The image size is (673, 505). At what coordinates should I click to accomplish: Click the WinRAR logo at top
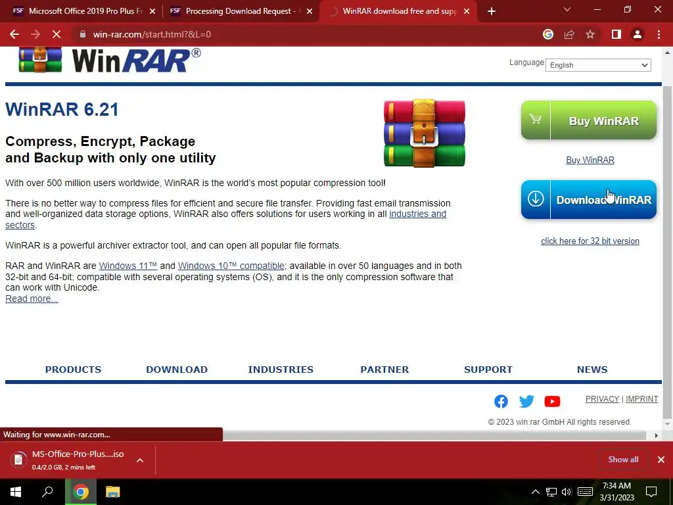(110, 60)
